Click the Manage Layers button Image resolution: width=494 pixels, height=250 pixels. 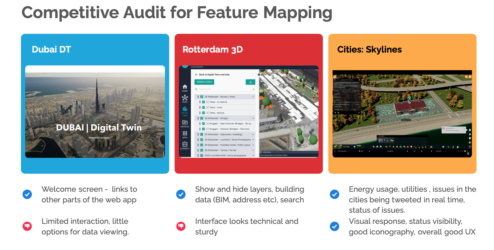(204, 82)
